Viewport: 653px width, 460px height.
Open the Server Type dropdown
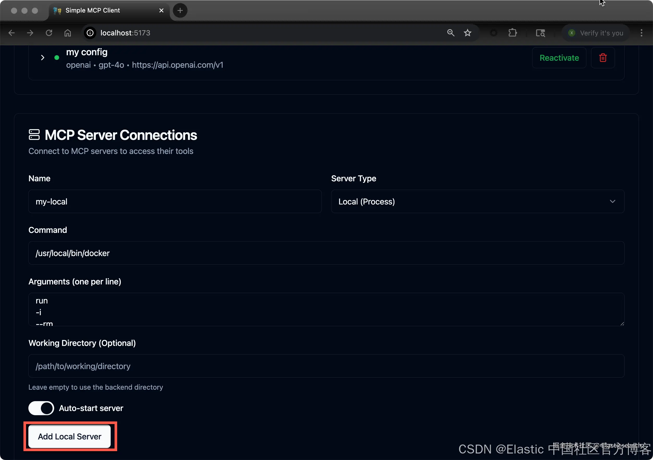(478, 201)
